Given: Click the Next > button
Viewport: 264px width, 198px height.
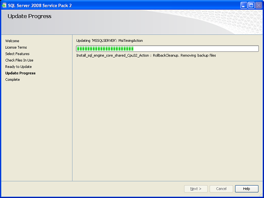Looking at the screenshot, I should 196,189.
